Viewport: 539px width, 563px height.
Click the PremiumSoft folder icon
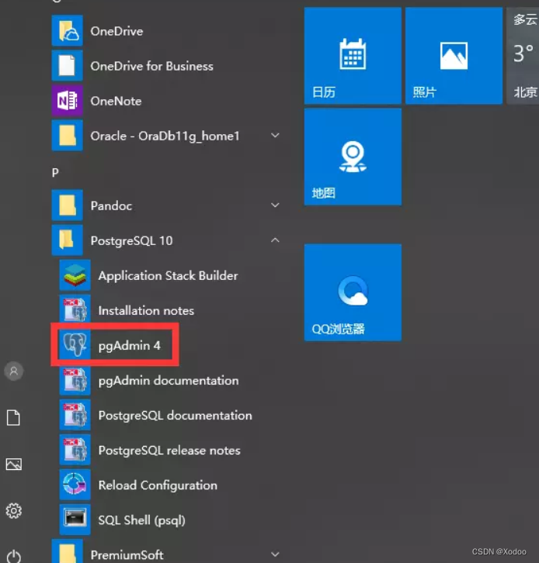point(68,551)
